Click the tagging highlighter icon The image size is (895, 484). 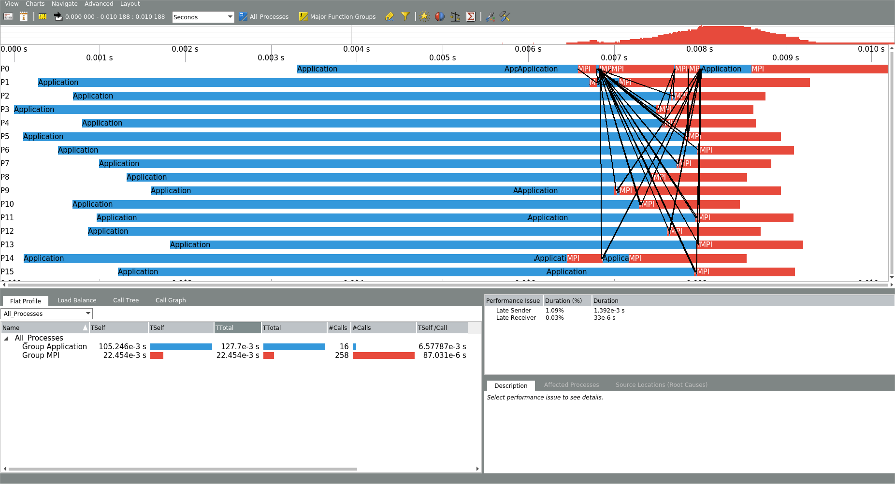click(390, 16)
